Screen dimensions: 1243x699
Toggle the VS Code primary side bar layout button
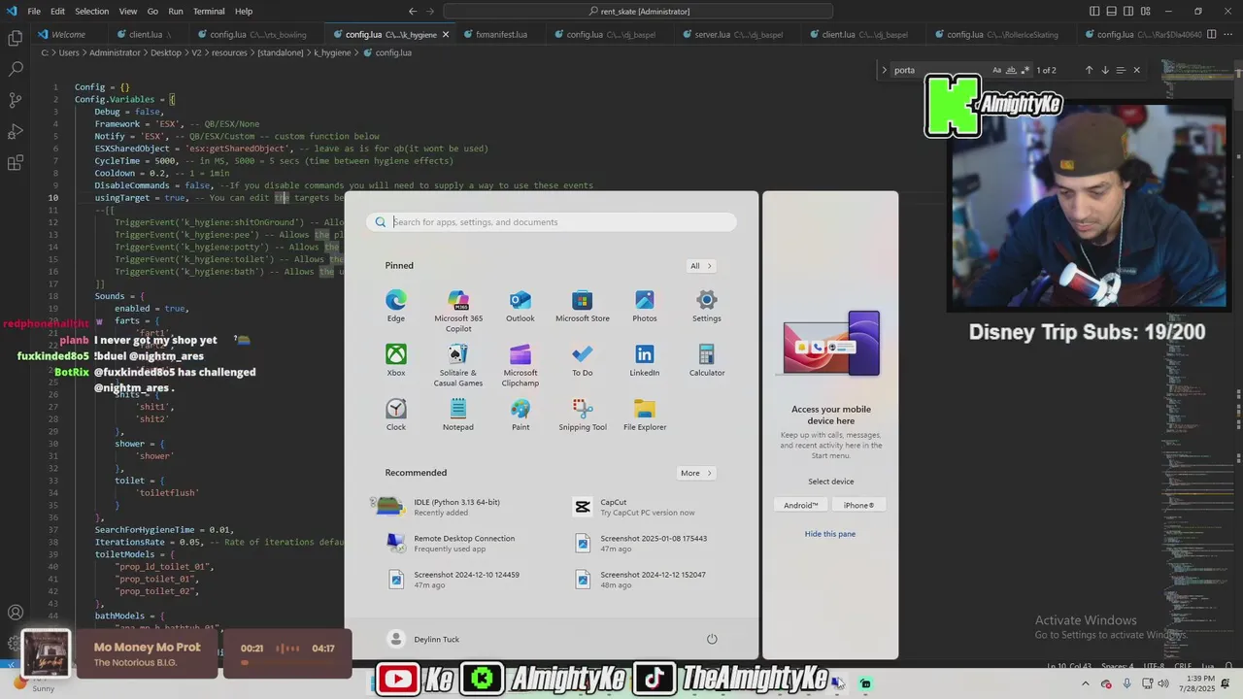pos(1094,12)
